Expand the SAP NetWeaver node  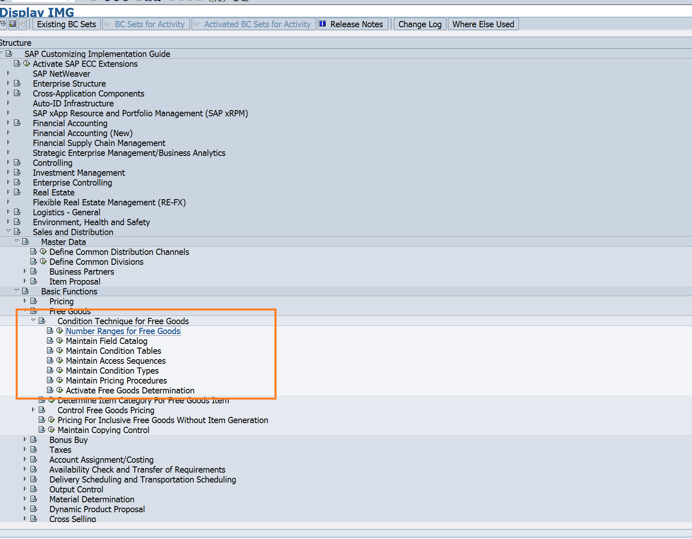tap(8, 73)
